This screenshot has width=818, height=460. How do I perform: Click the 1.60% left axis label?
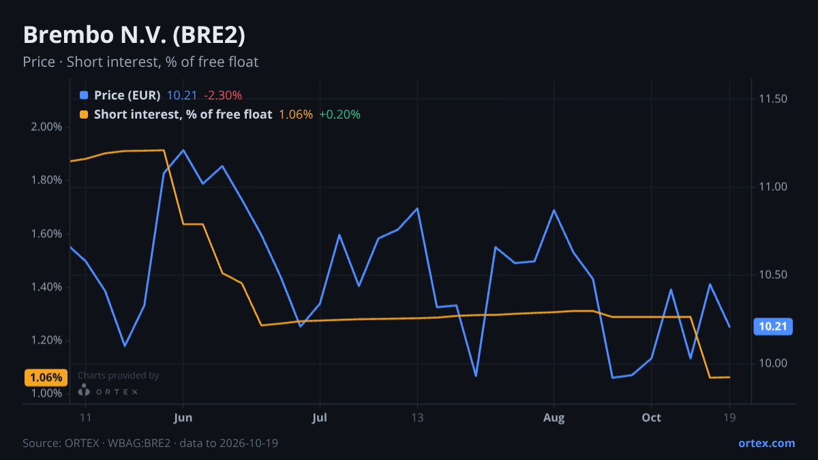46,234
